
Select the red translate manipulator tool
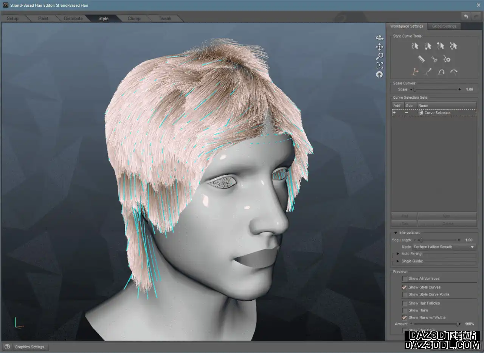(415, 72)
